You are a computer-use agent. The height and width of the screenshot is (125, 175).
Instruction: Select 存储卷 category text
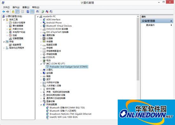tap(49, 48)
